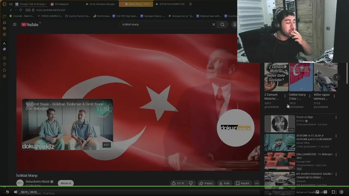The image size is (349, 196).
Task: Switch to Omegle: Talk to Strangers tab
Action: pos(31,4)
